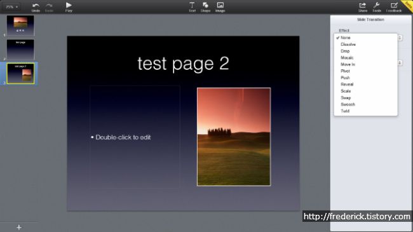The height and width of the screenshot is (232, 413).
Task: Select slide 2 thumbnail 'test page'
Action: (20, 50)
